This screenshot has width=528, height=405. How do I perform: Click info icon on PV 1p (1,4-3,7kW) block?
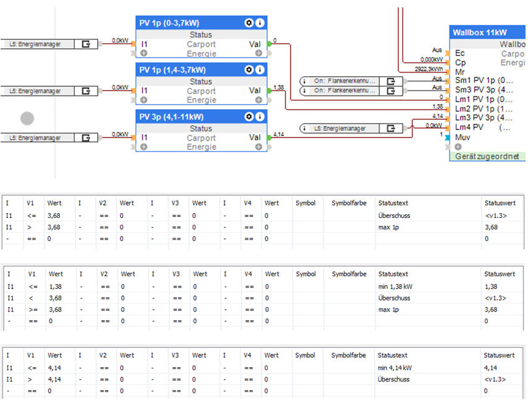[260, 70]
